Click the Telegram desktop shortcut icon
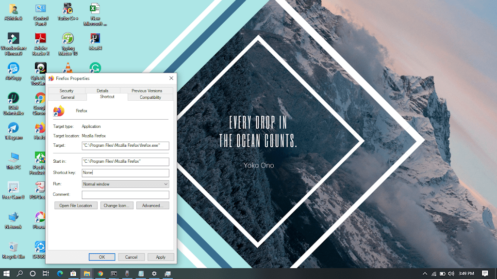Image resolution: width=497 pixels, height=279 pixels. pyautogui.click(x=13, y=128)
